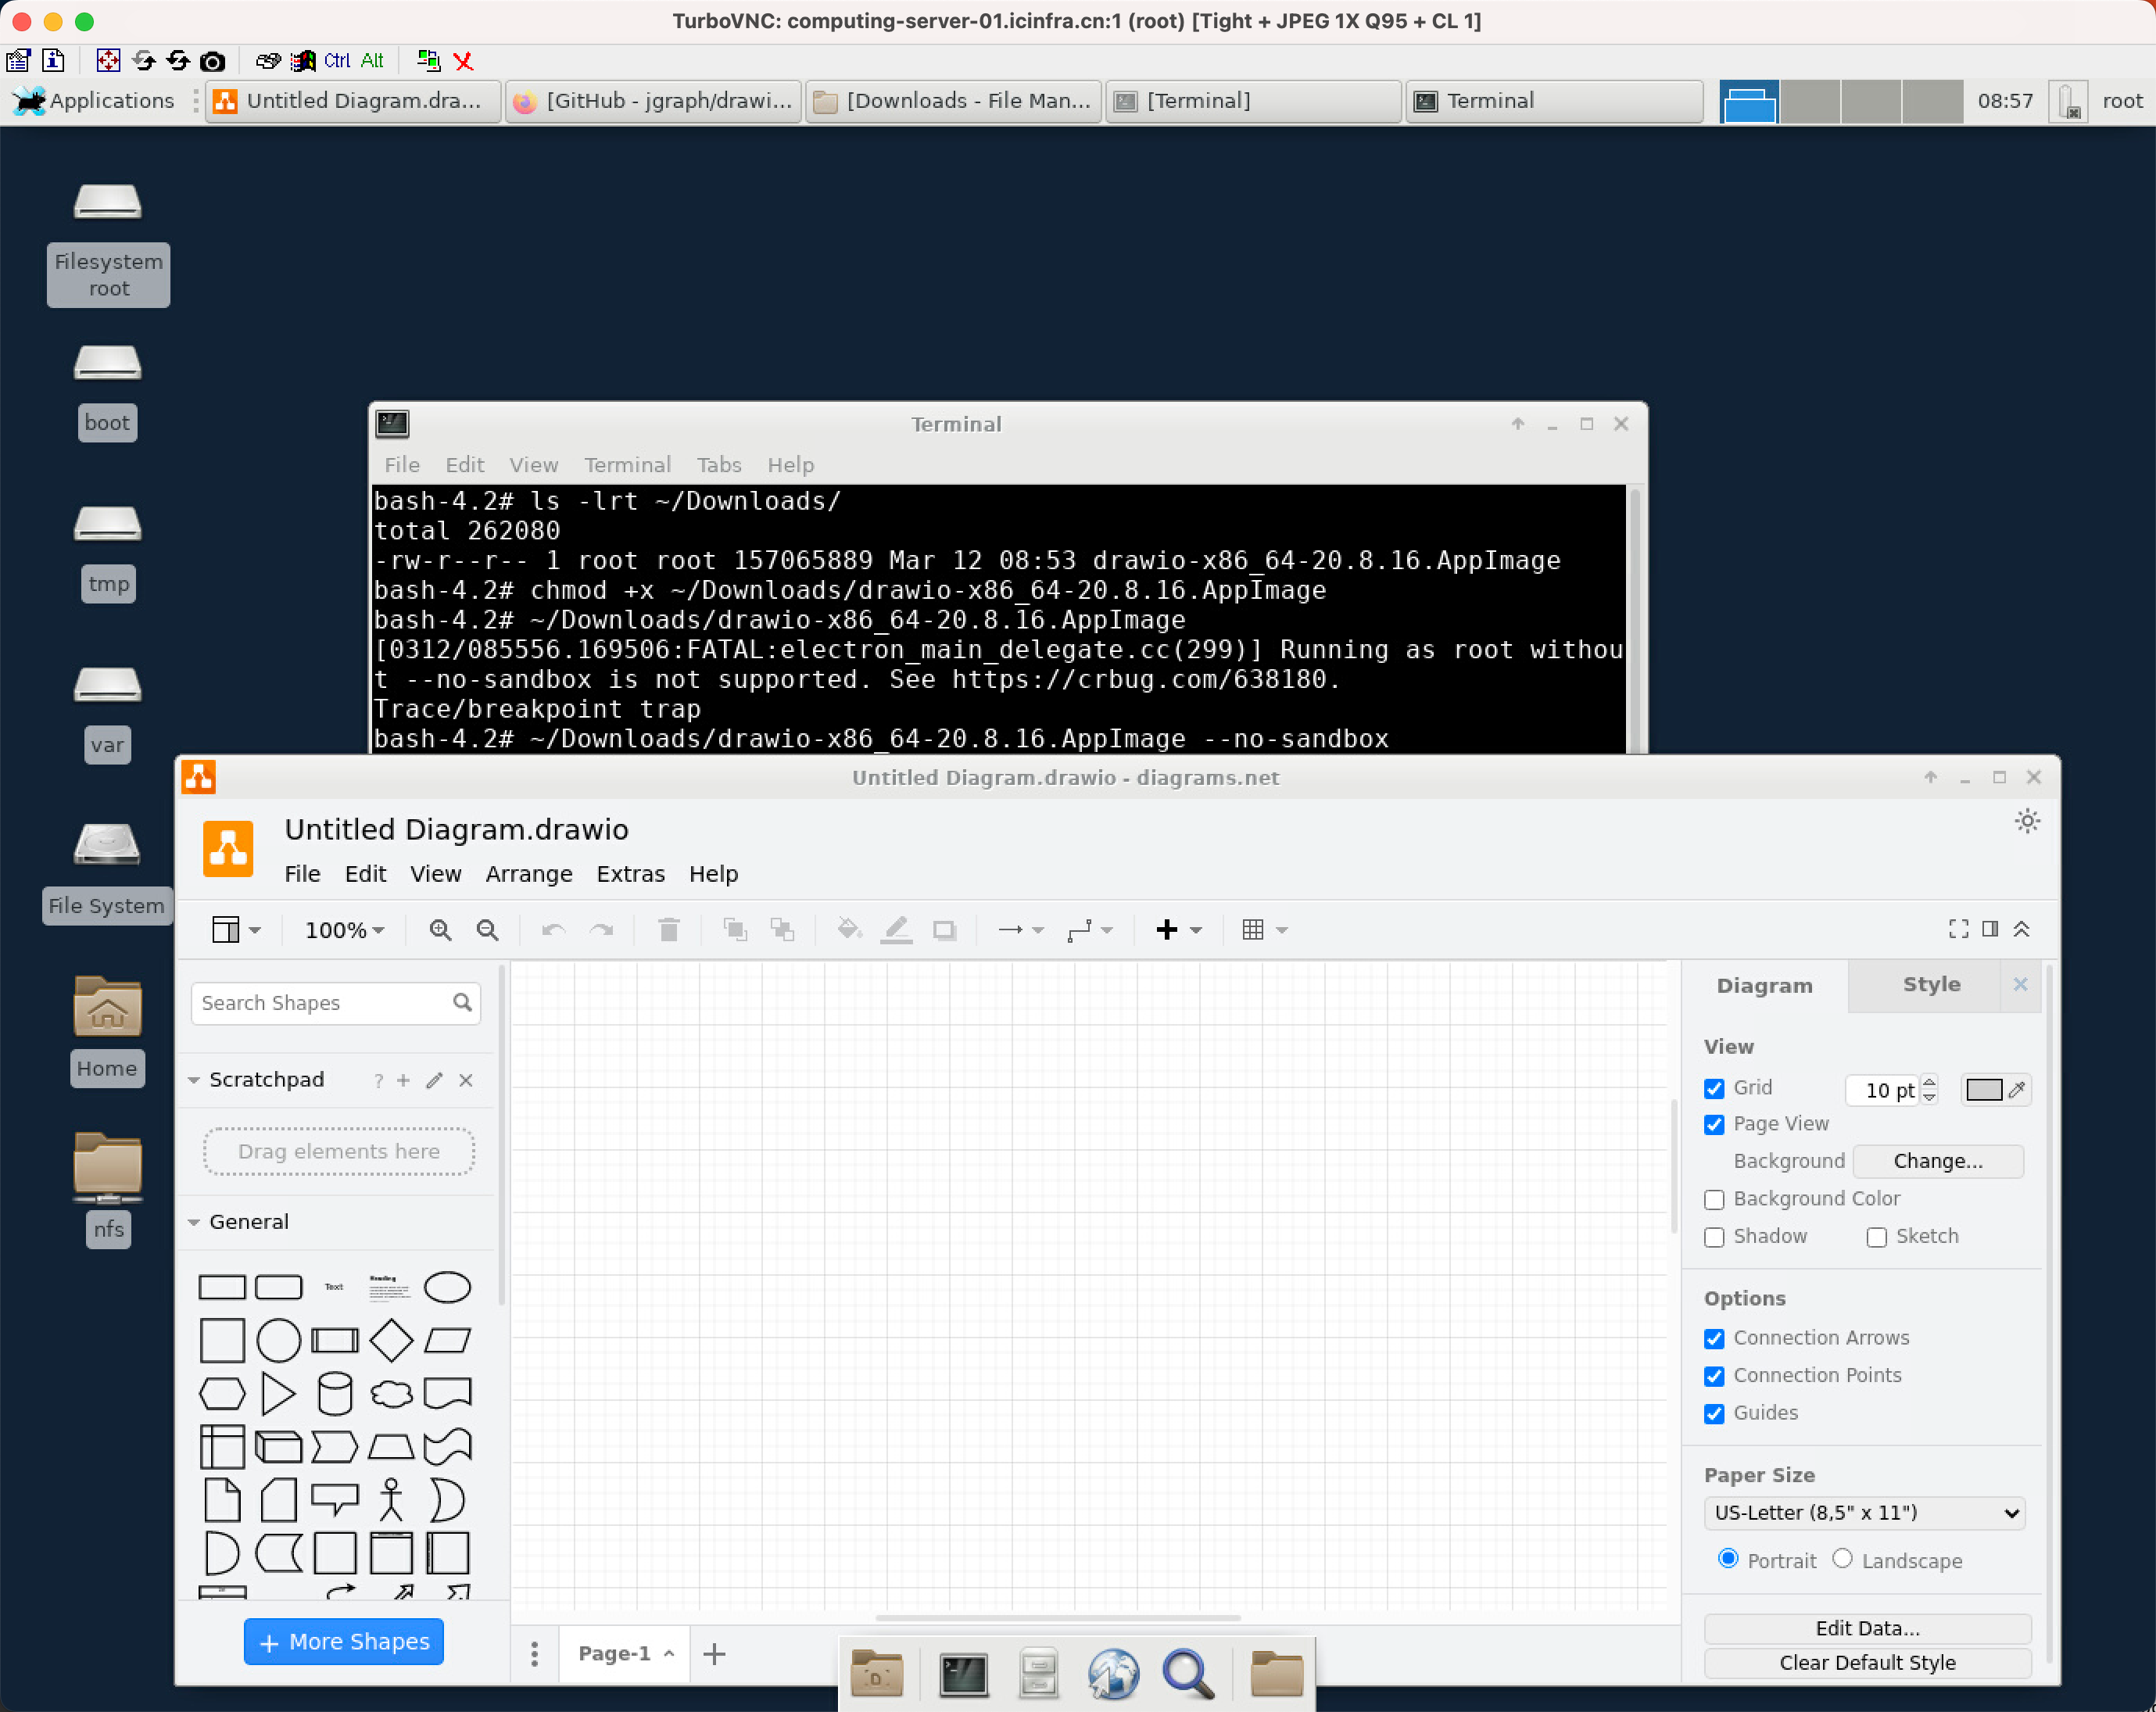Select the cloud shape in General
The height and width of the screenshot is (1712, 2156).
391,1394
